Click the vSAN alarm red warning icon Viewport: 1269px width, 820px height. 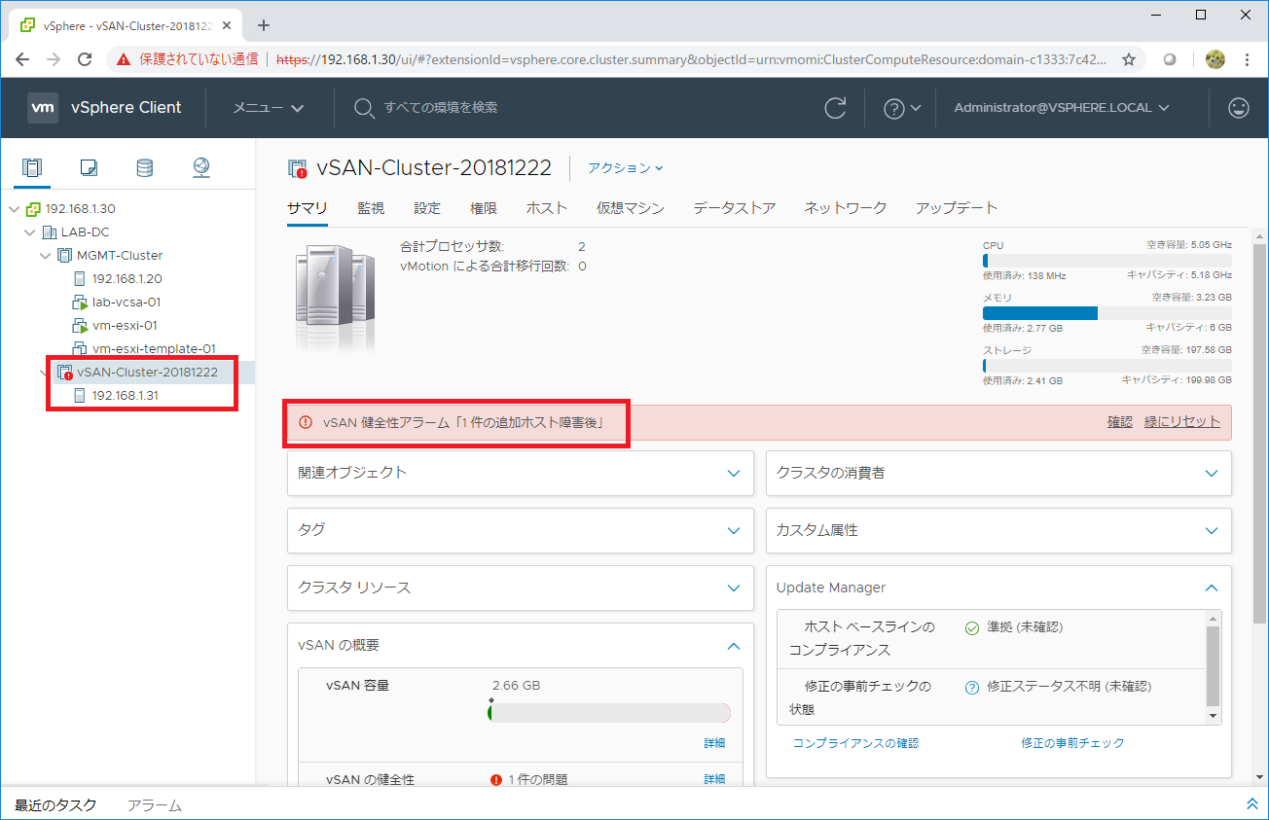pos(306,422)
